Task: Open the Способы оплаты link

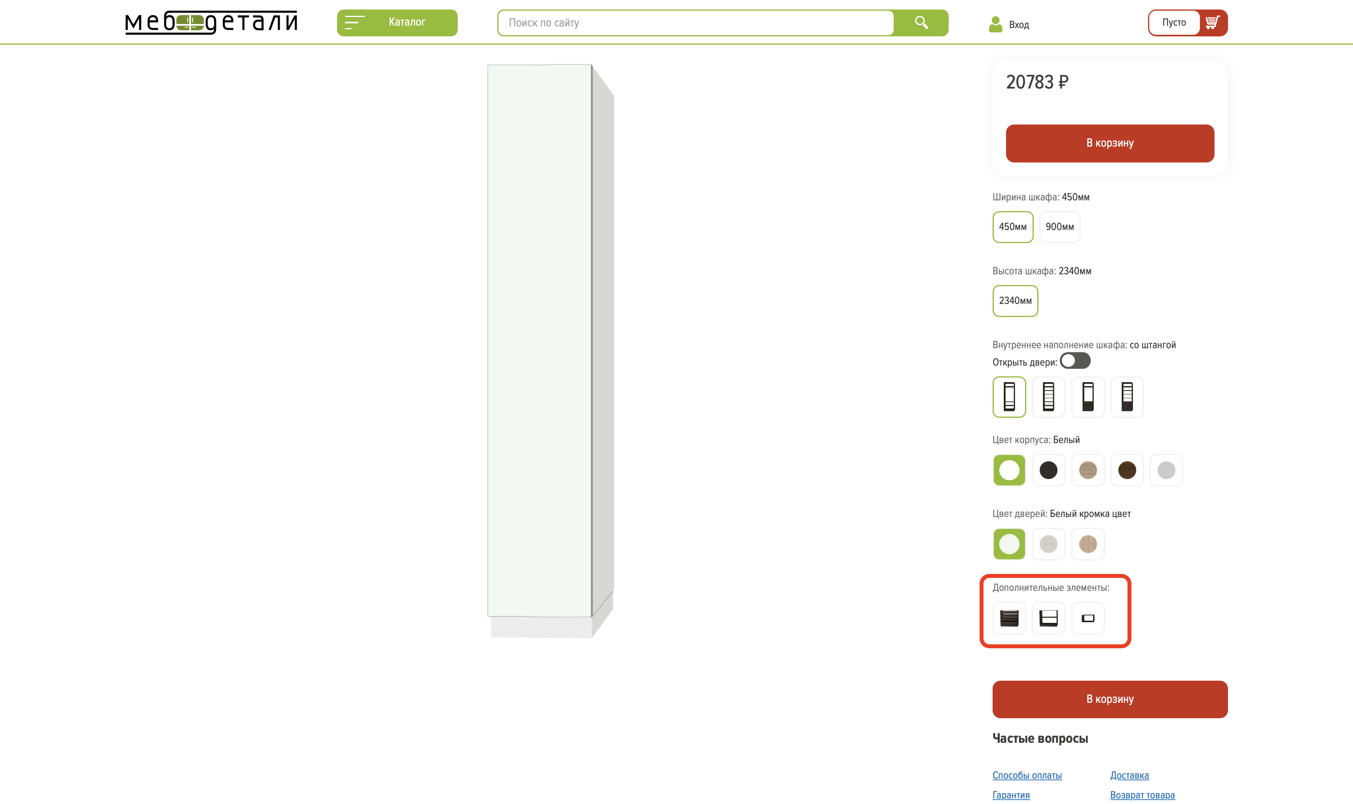Action: pos(1026,775)
